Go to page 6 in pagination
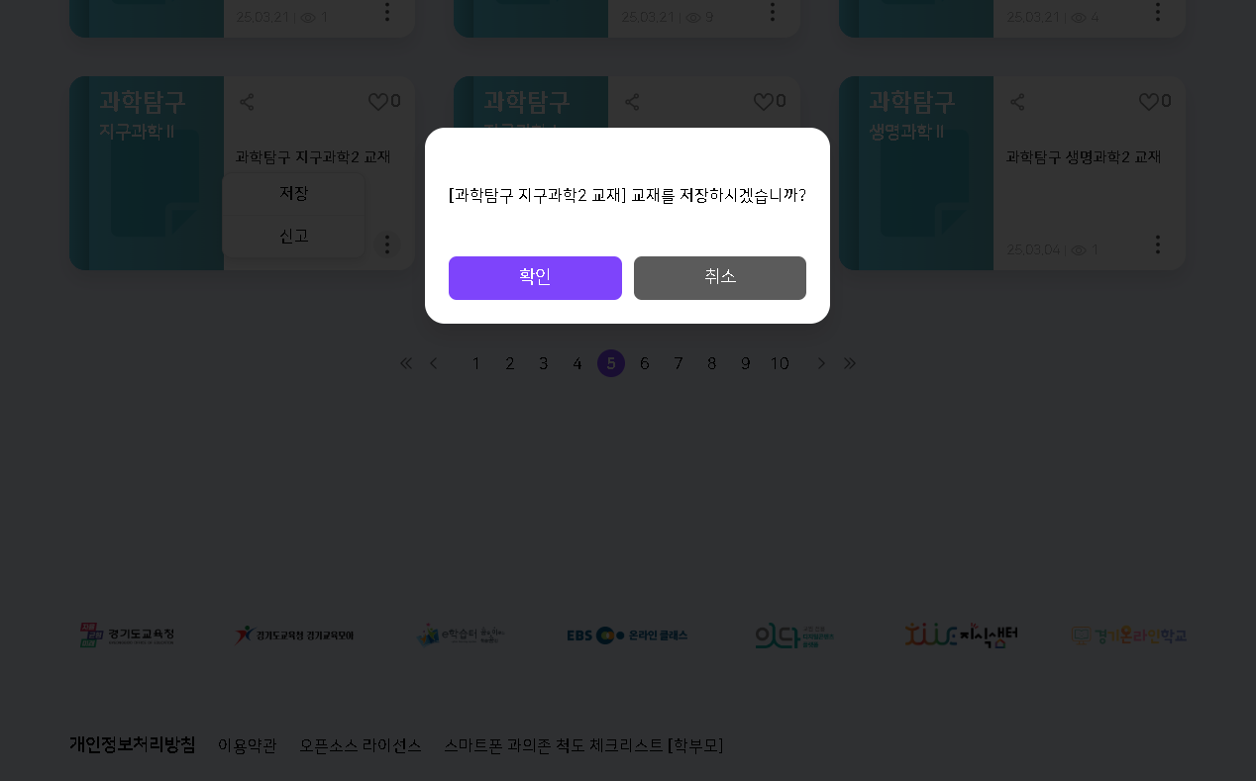The image size is (1256, 781). pyautogui.click(x=645, y=364)
